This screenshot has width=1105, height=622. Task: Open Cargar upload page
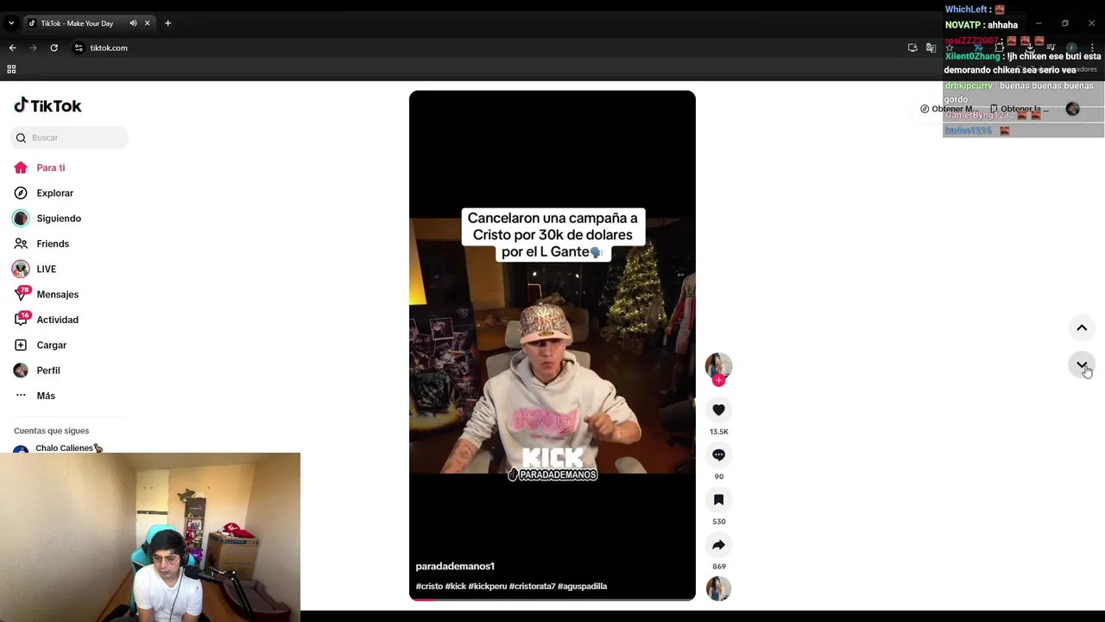[x=40, y=345]
